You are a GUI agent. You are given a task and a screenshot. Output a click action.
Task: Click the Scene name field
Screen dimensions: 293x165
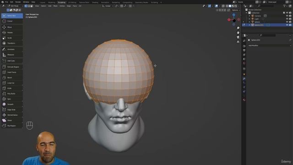(x=246, y=2)
